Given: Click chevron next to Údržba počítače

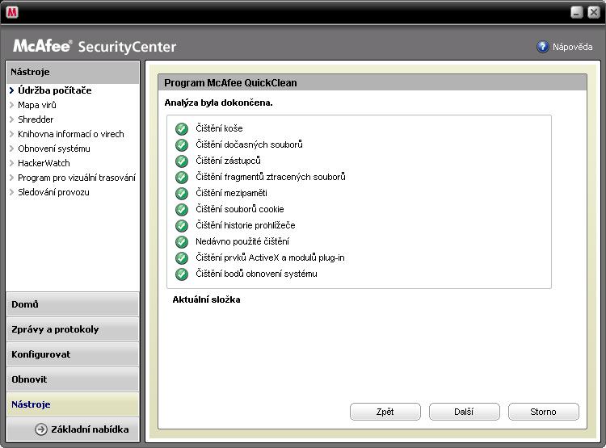Looking at the screenshot, I should (x=11, y=90).
